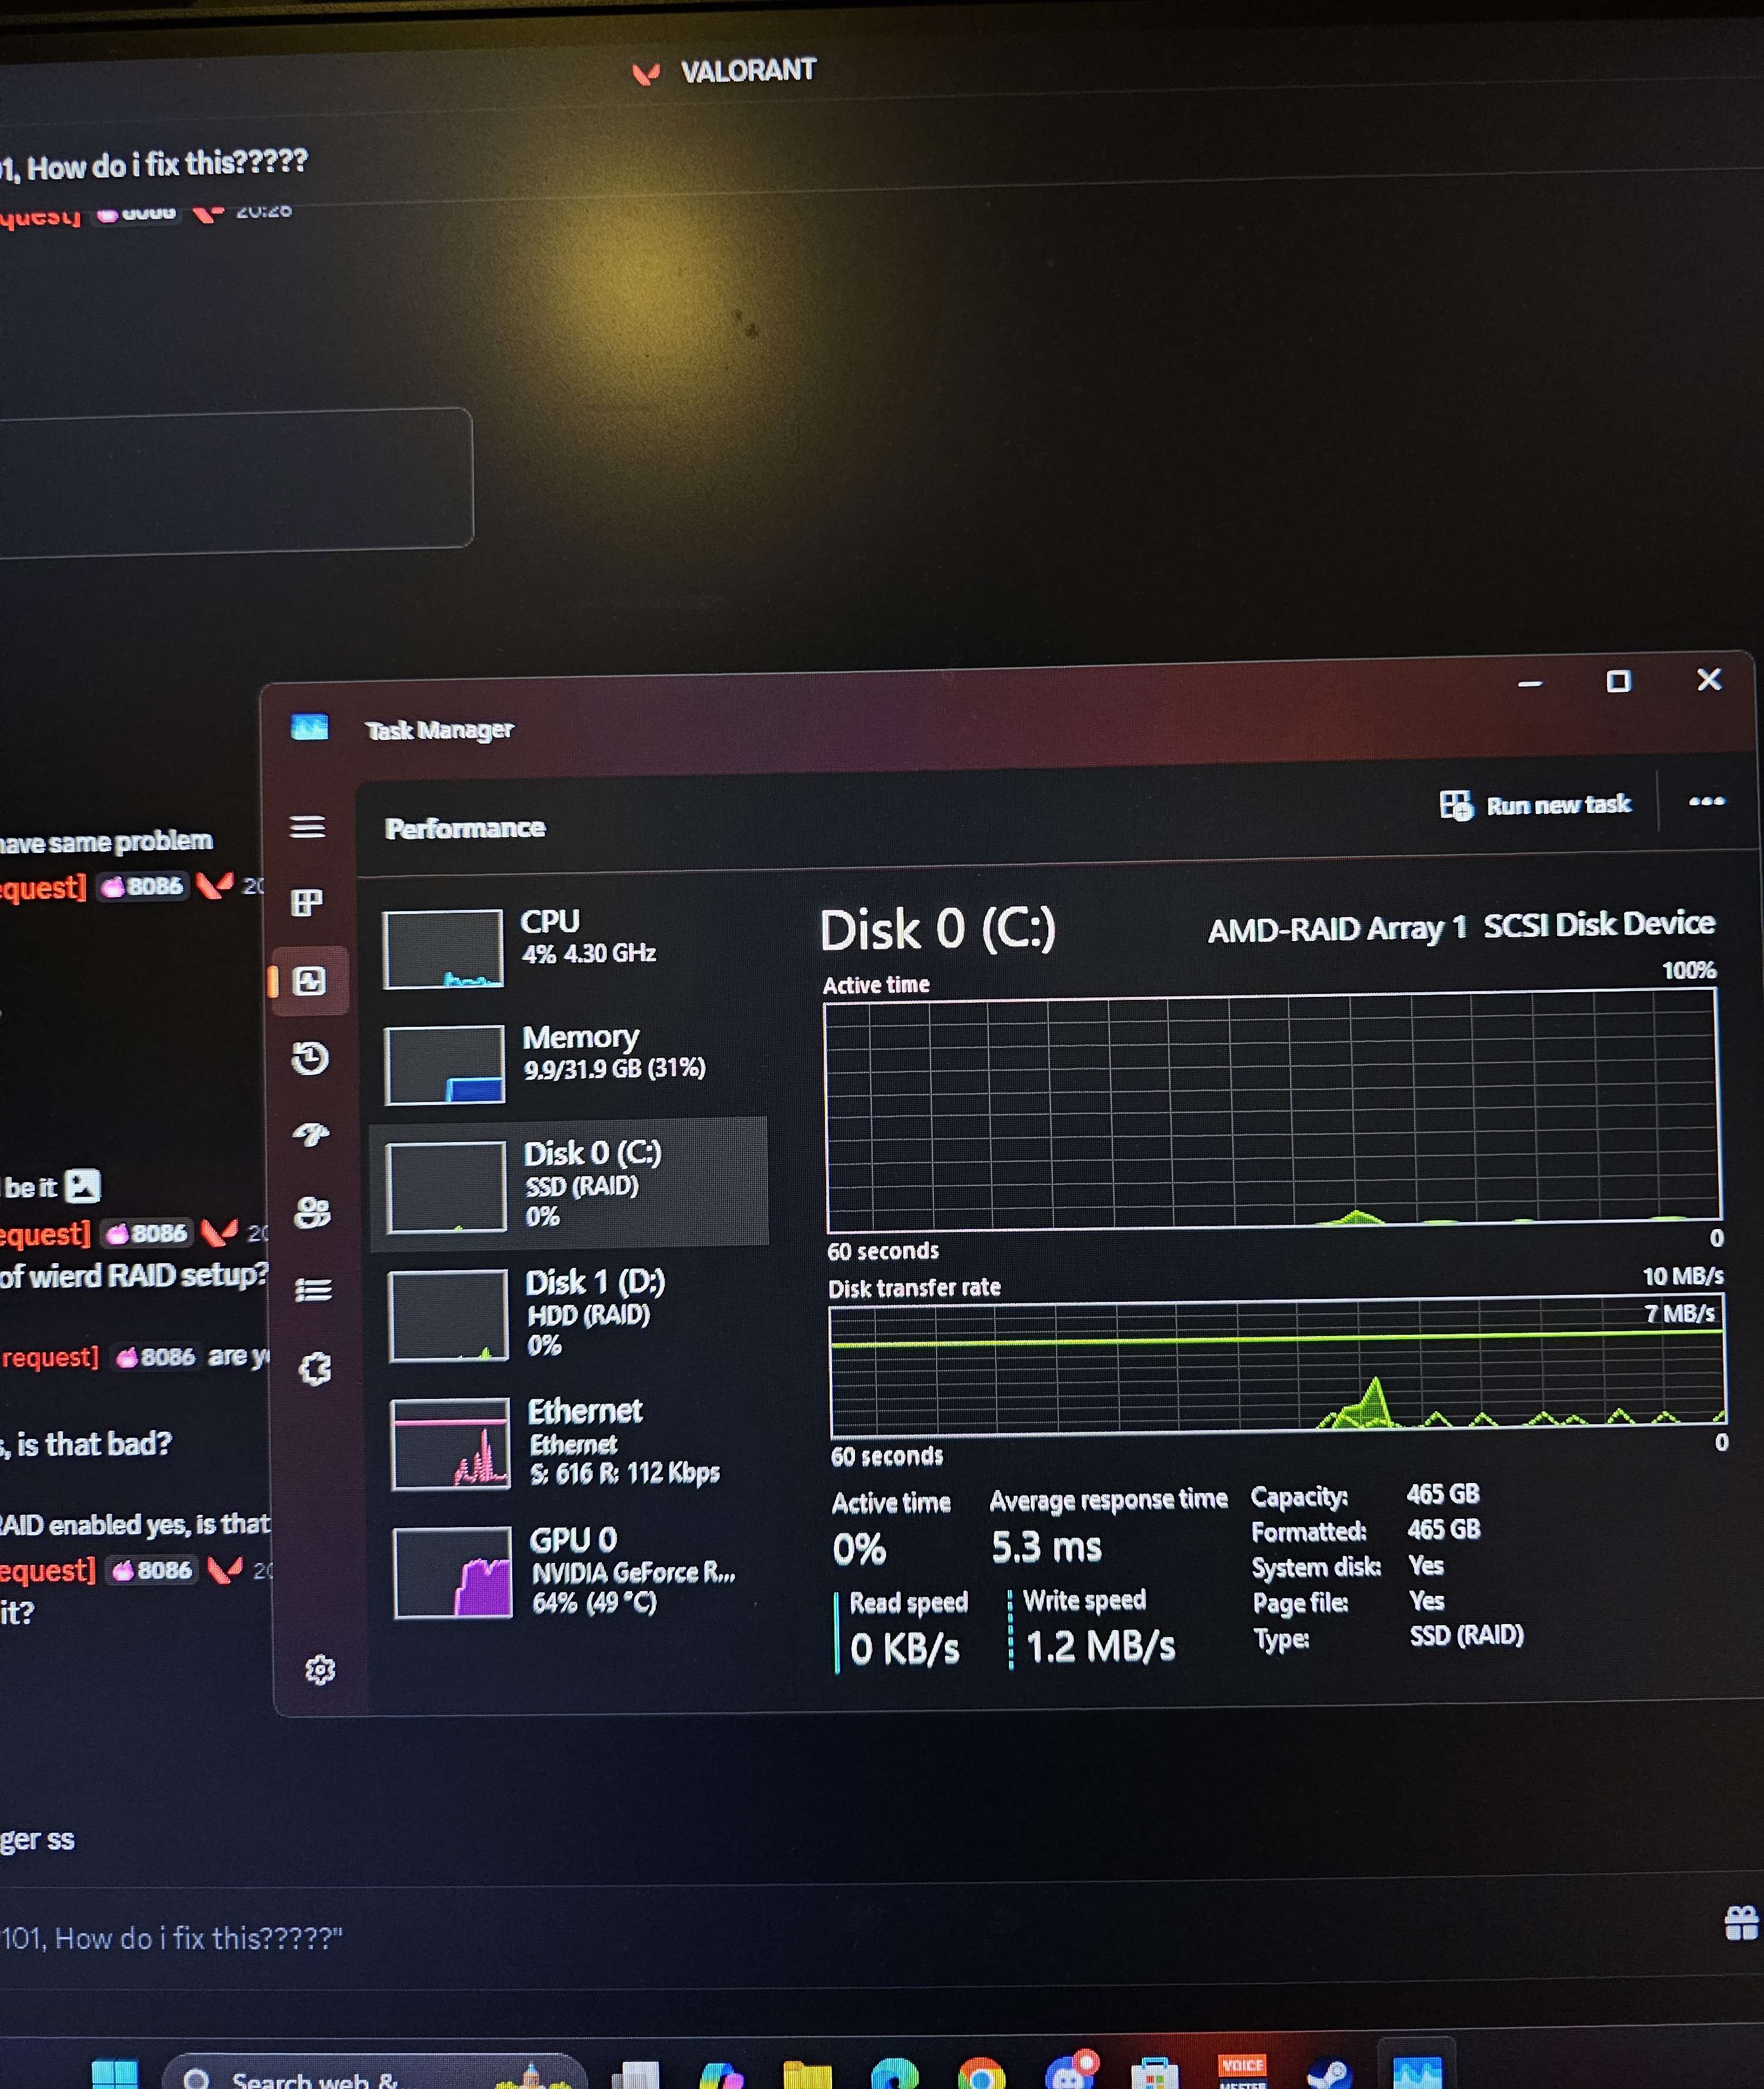Click the '5.3 ms' average response time value
The image size is (1764, 2089).
point(1046,1547)
